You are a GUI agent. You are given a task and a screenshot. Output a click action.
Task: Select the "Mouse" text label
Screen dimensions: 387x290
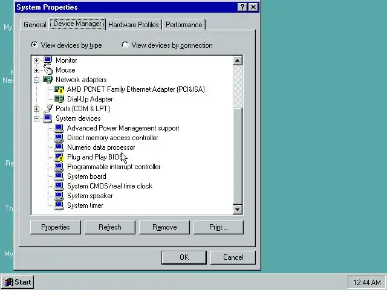tap(65, 70)
